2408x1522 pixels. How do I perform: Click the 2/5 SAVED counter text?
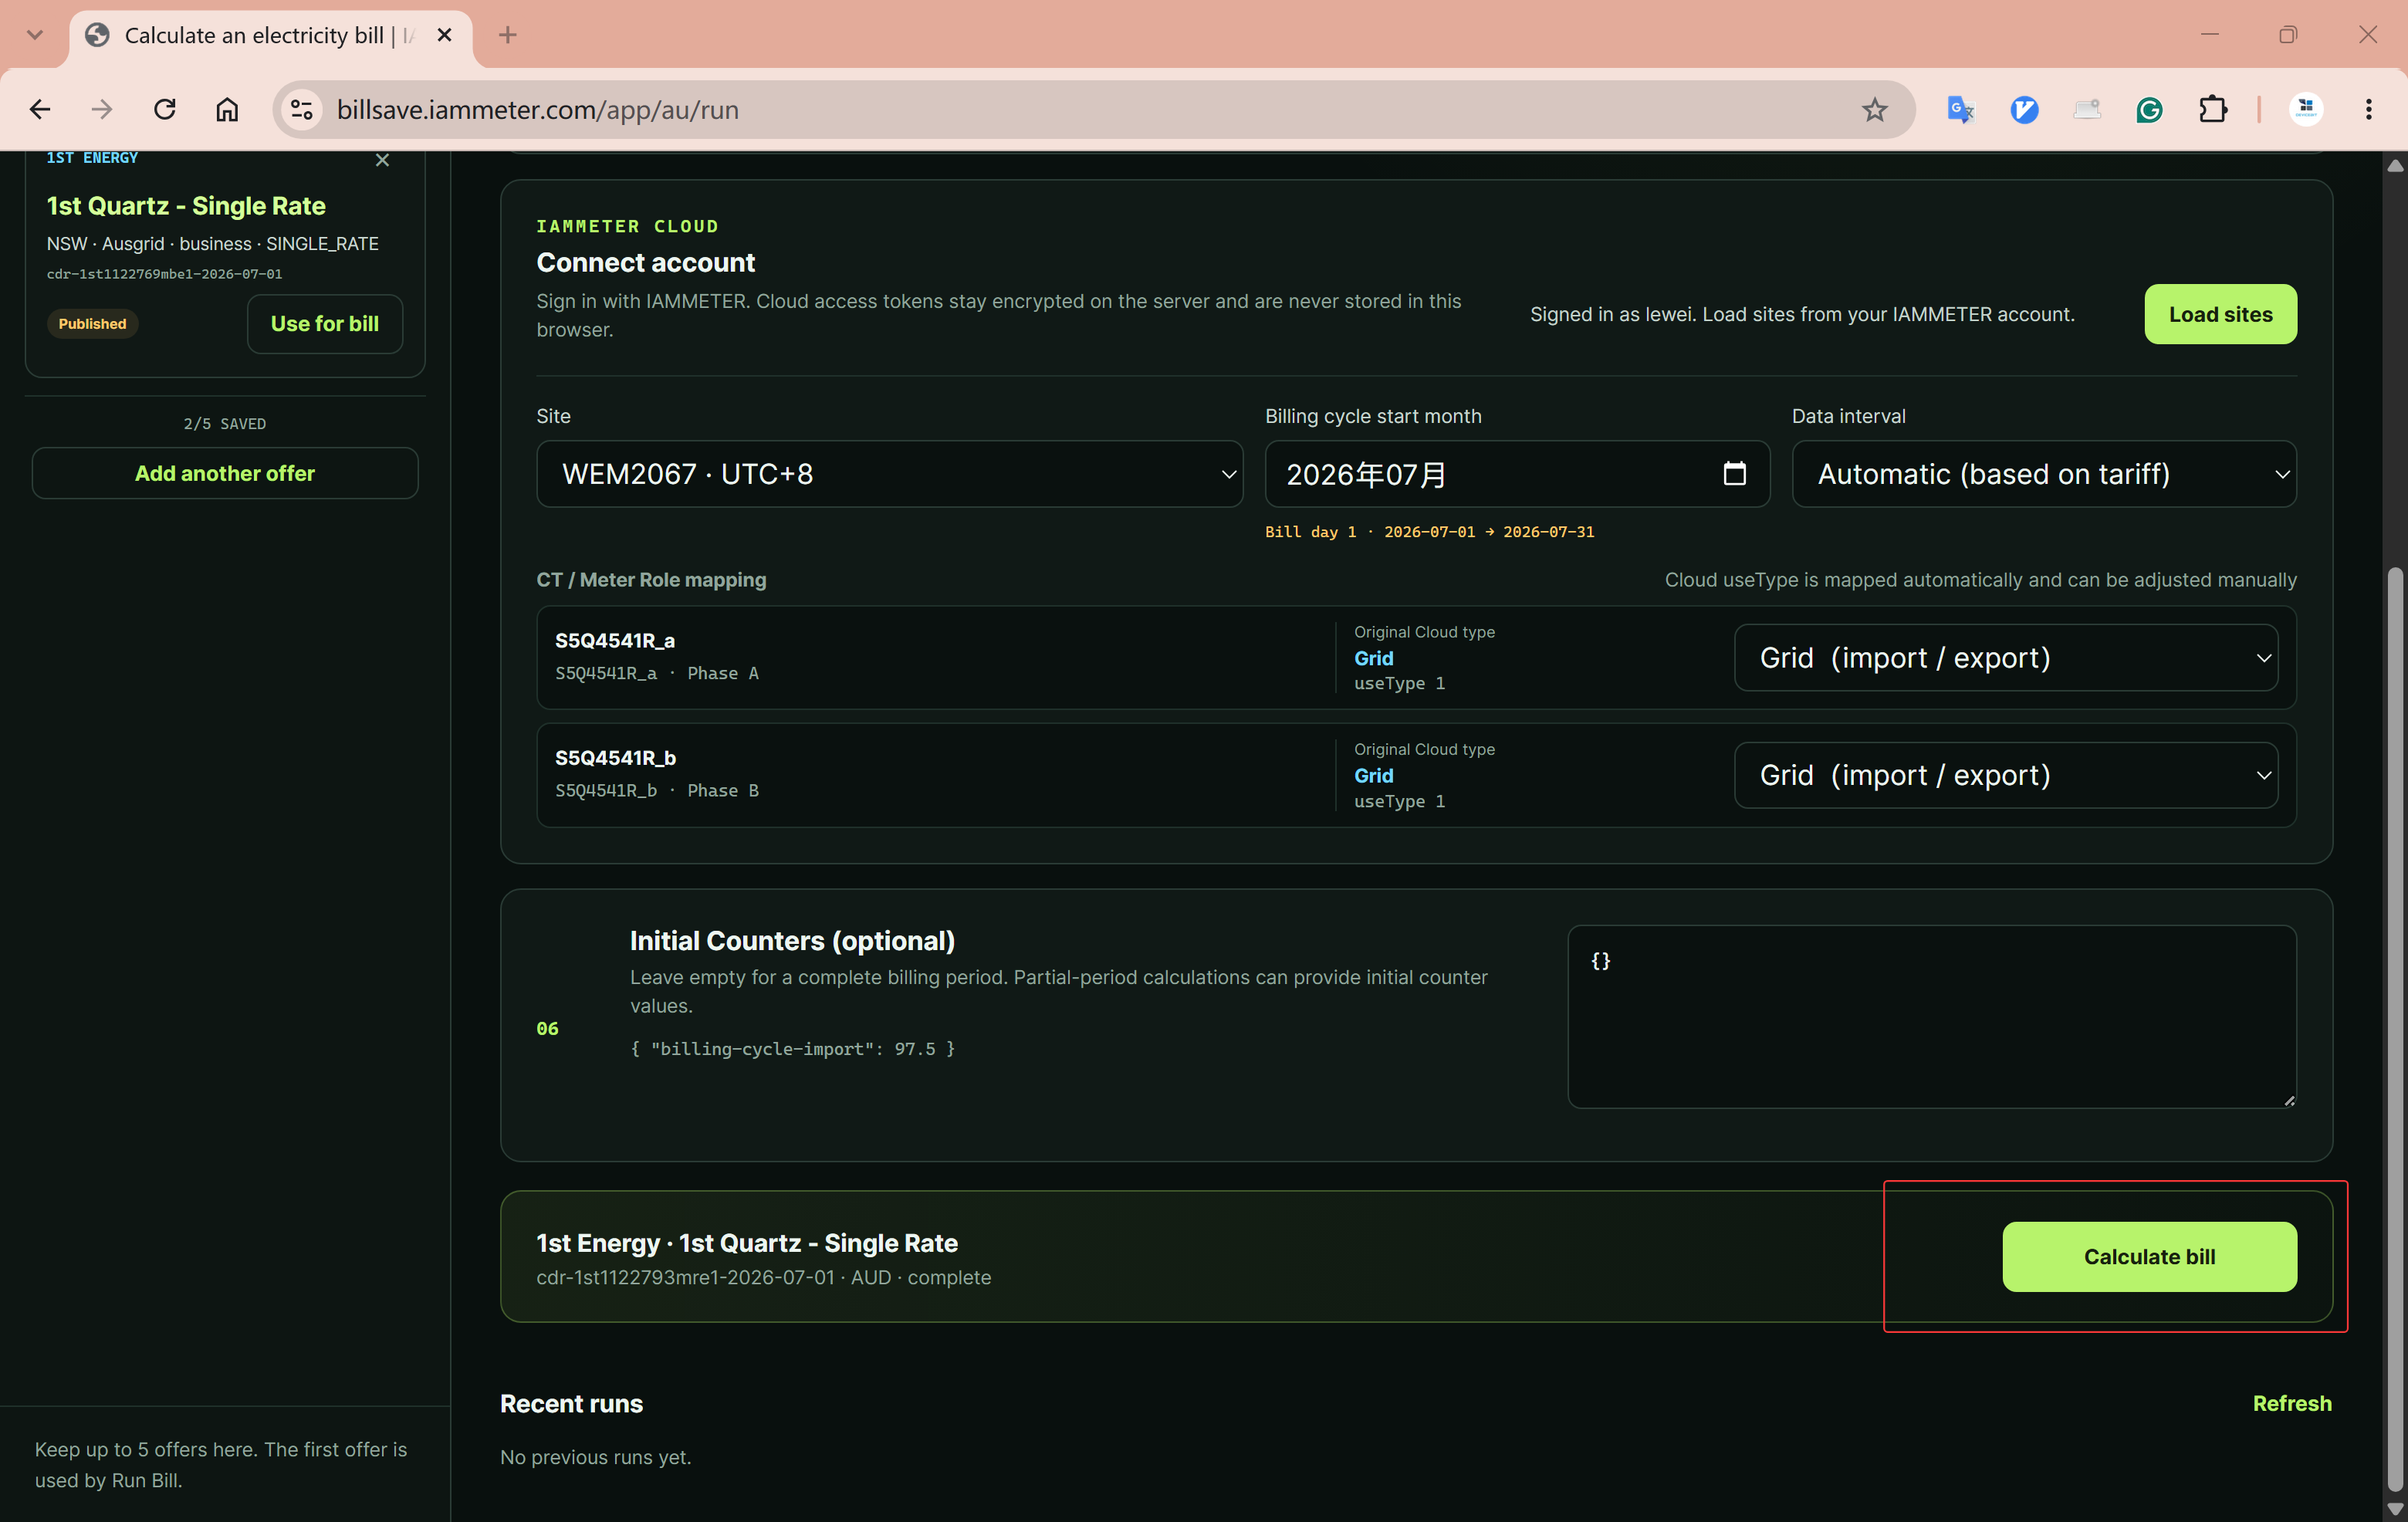click(225, 424)
